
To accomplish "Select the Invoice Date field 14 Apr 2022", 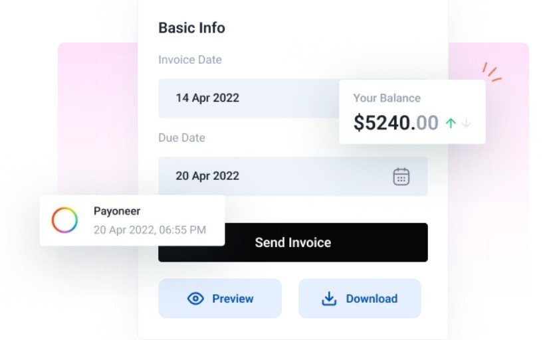I will coord(247,98).
